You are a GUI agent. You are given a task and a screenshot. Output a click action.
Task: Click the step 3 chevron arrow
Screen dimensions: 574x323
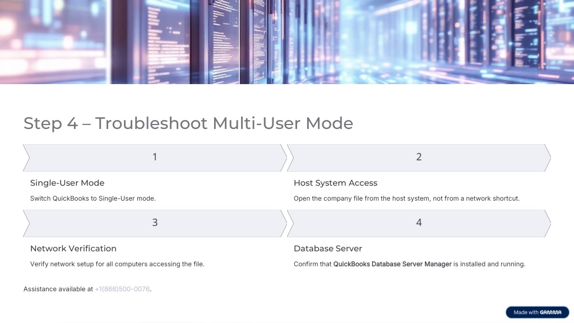(155, 223)
